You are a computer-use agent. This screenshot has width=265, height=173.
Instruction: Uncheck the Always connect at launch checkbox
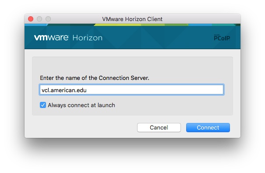43,105
